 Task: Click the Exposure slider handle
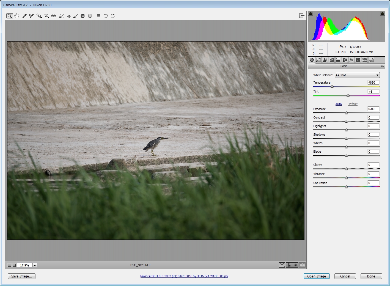point(346,113)
